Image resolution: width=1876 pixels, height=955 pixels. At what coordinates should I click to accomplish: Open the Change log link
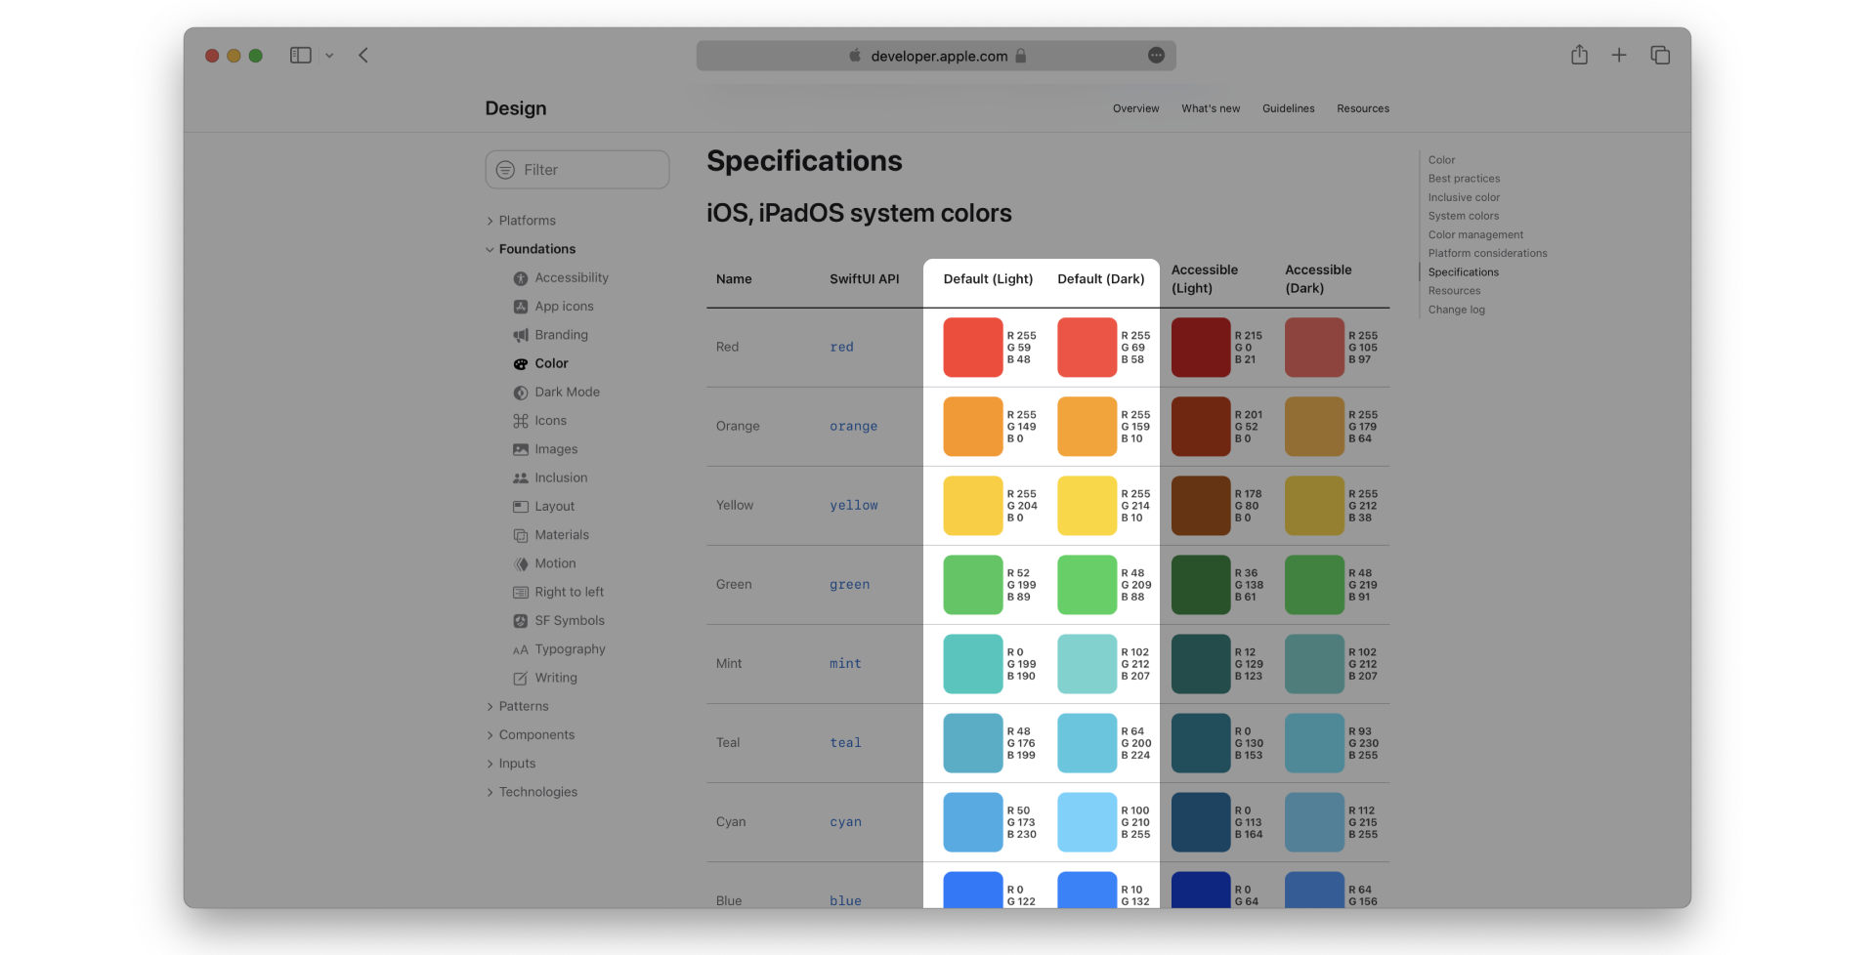[1457, 310]
